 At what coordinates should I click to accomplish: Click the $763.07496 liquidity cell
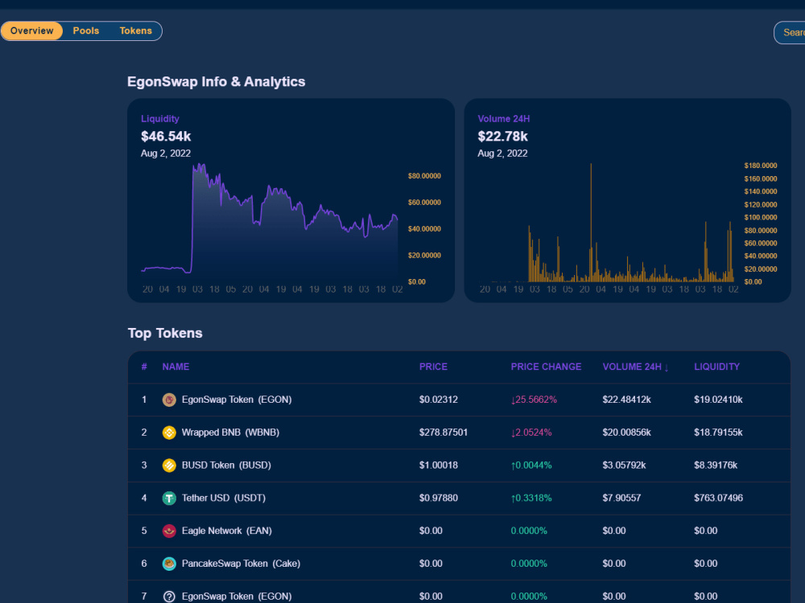click(x=718, y=498)
